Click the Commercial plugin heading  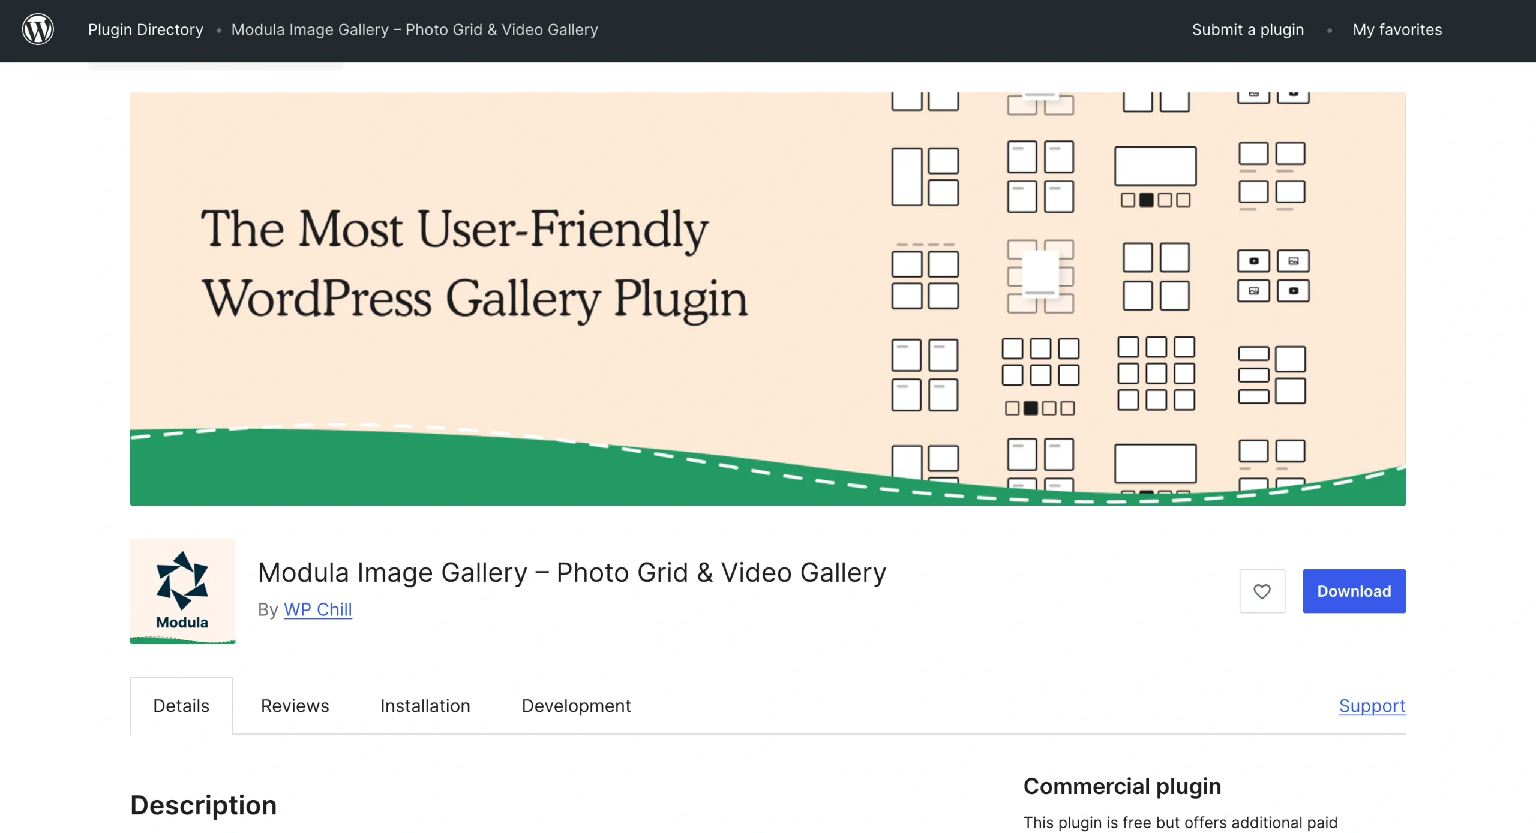1122,786
